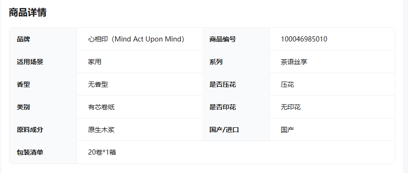Click the 家用 value
408x173 pixels.
click(94, 62)
